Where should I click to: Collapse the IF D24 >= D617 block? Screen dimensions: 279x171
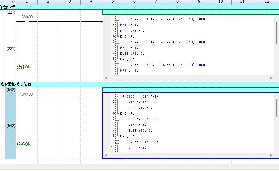click(x=117, y=142)
